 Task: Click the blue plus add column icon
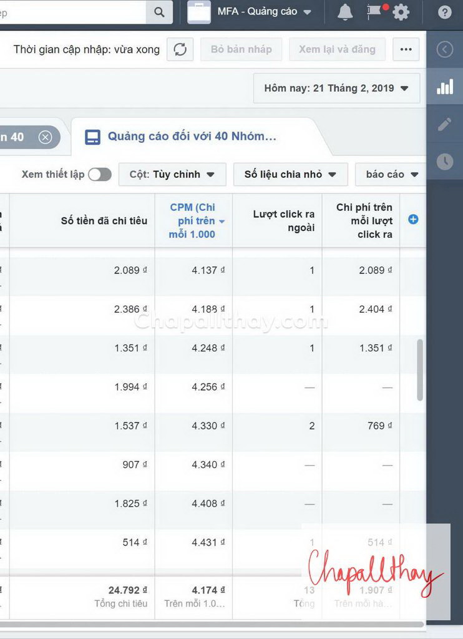point(413,219)
